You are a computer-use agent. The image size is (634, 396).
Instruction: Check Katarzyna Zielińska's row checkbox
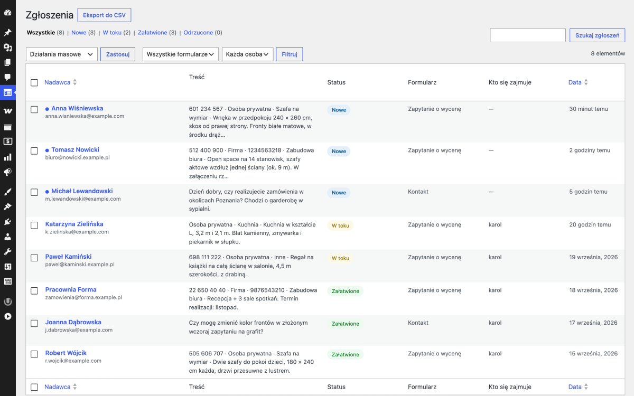[x=34, y=225]
